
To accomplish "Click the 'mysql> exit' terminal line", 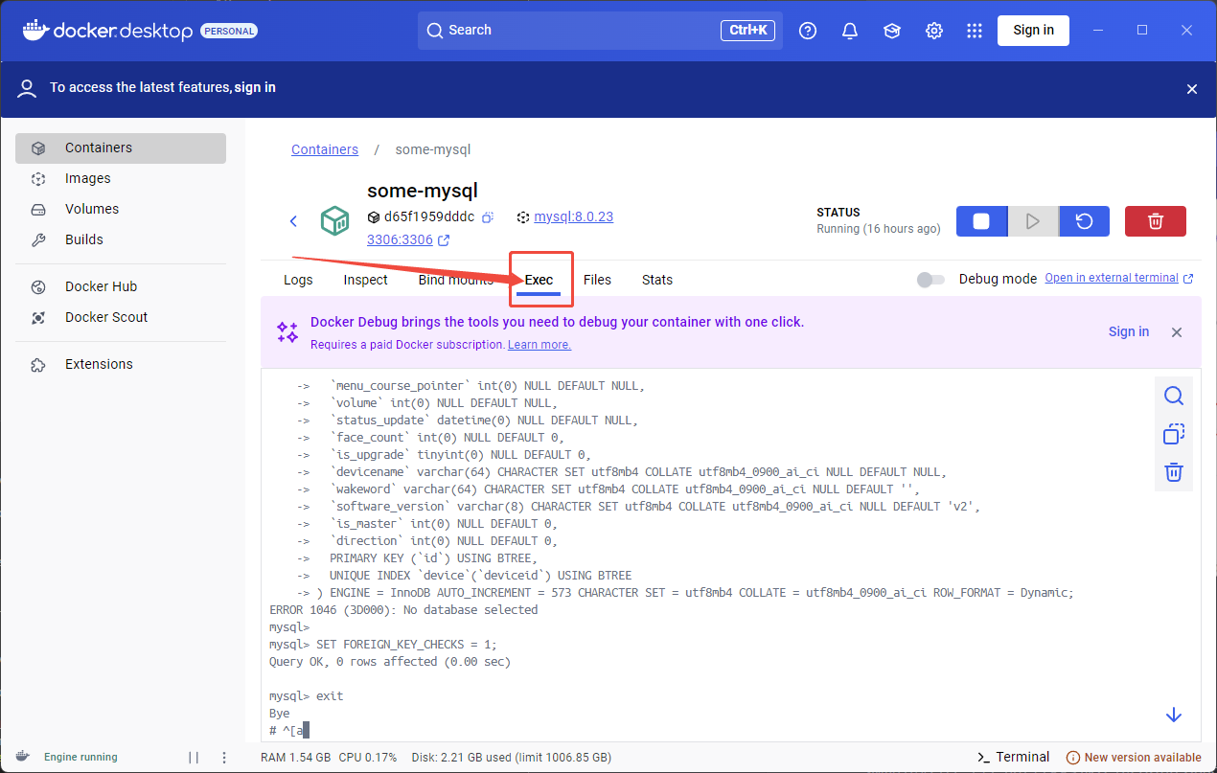I will tap(306, 696).
